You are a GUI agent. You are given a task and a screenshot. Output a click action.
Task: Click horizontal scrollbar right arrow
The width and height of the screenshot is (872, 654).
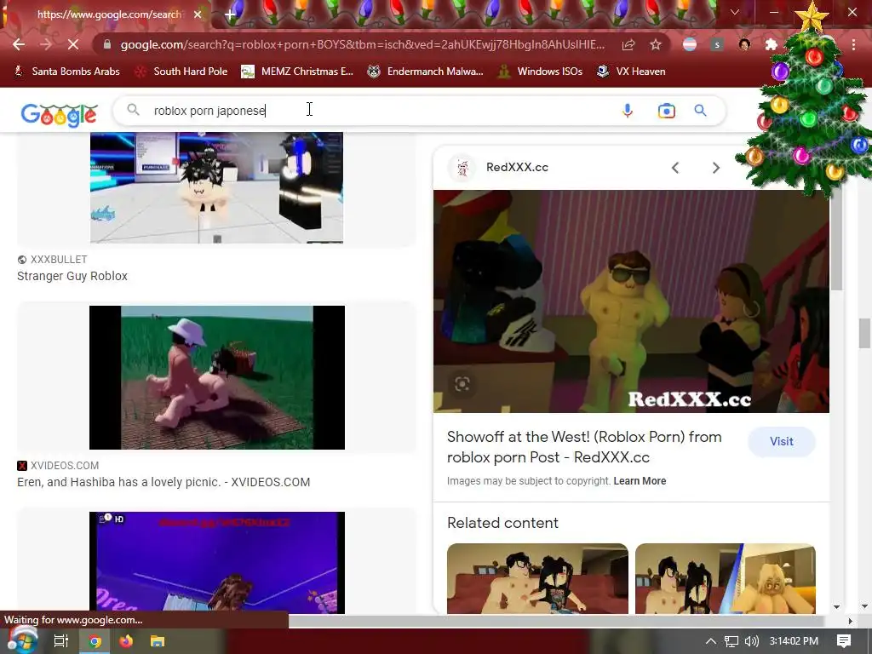click(x=850, y=621)
